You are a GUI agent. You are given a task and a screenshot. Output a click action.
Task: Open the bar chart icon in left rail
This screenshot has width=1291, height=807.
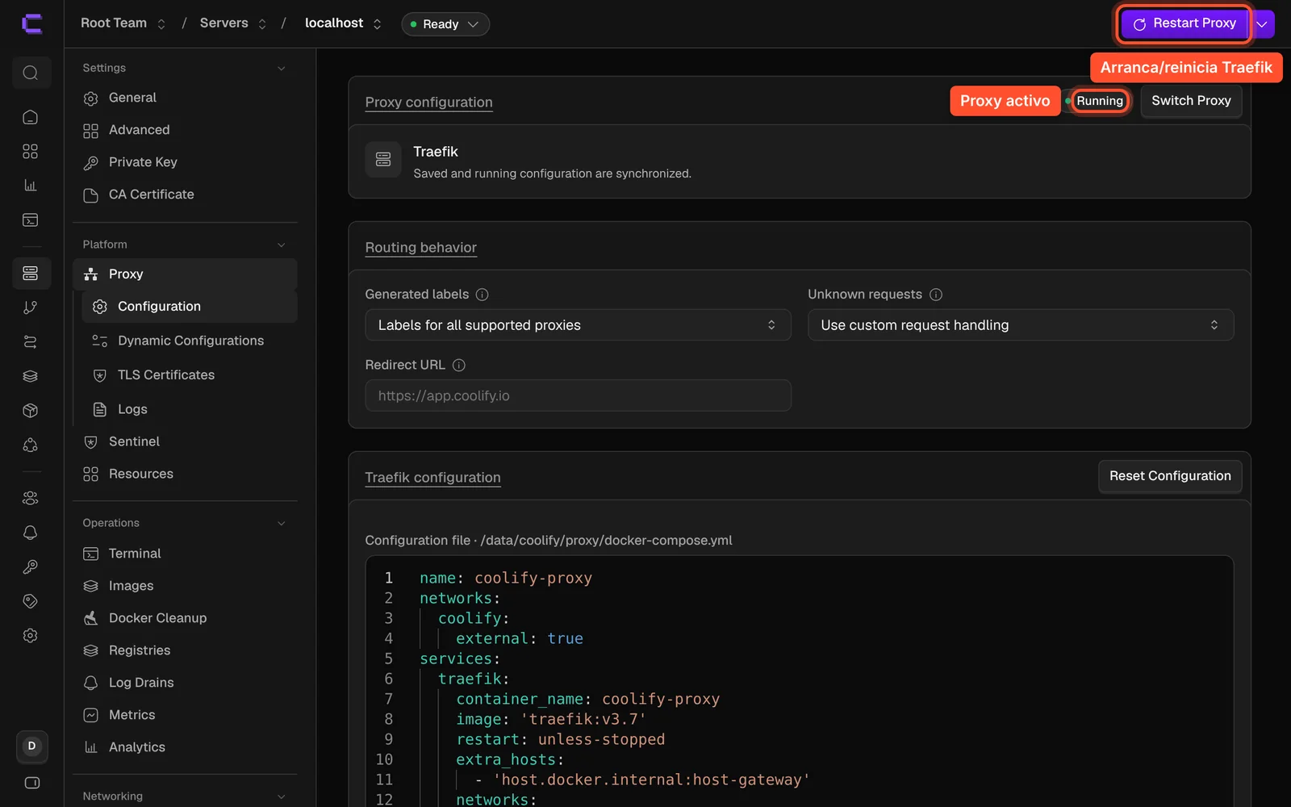31,186
